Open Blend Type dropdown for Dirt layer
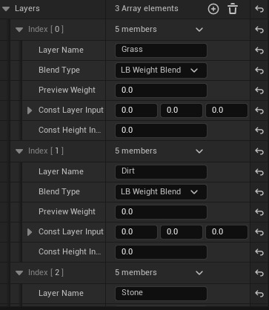 pos(161,192)
